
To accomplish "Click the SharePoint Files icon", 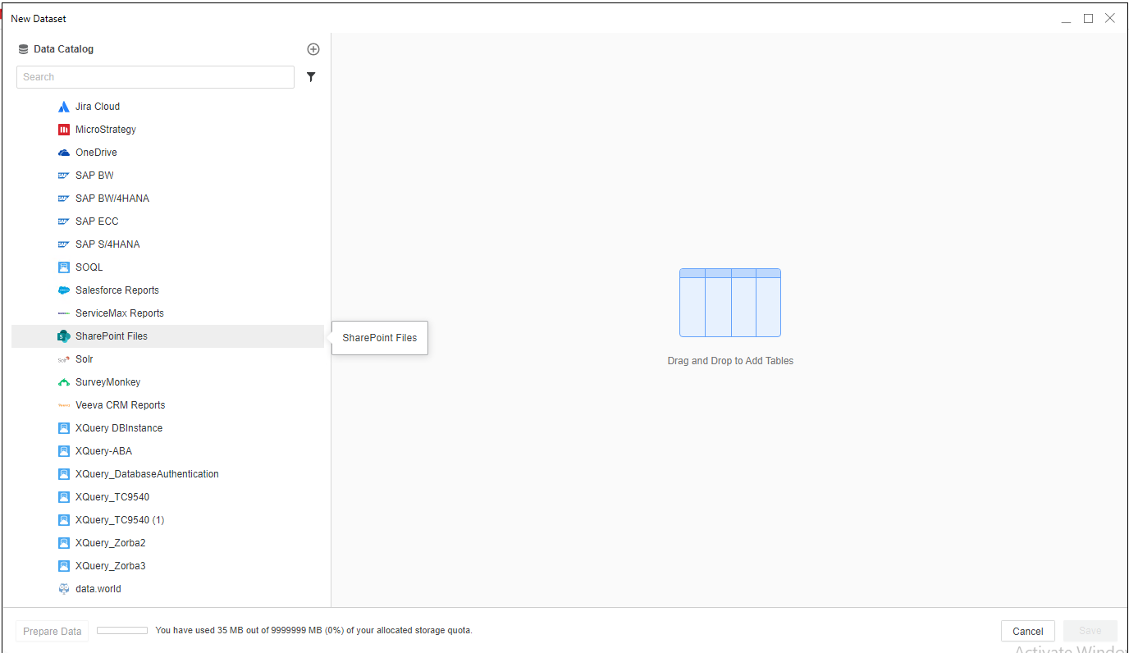I will coord(63,336).
